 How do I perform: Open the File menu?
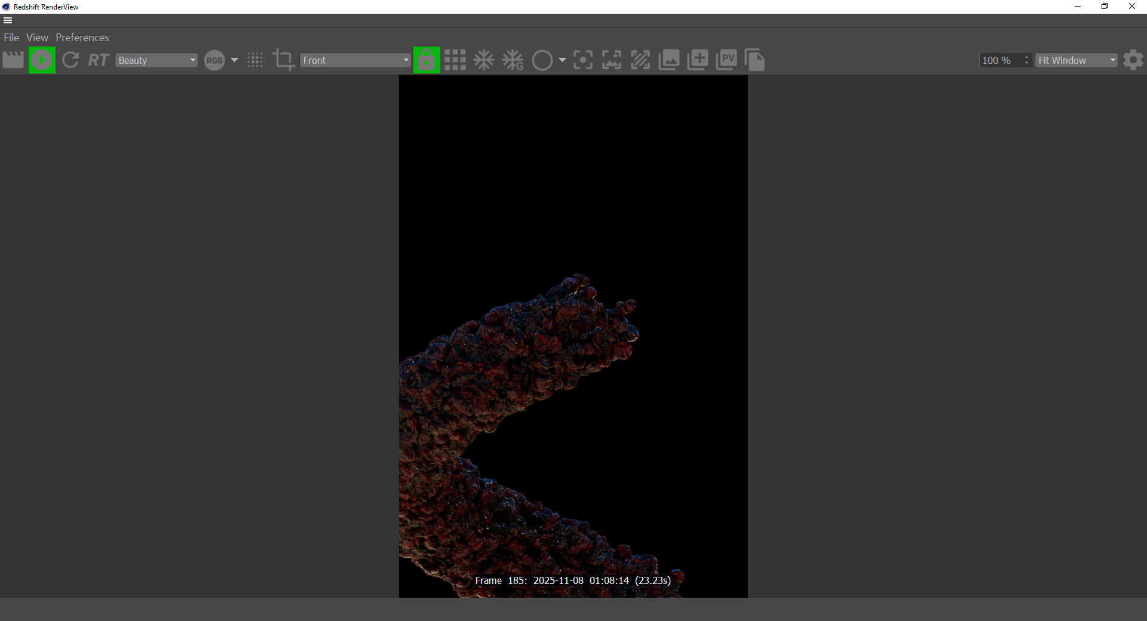click(x=11, y=38)
